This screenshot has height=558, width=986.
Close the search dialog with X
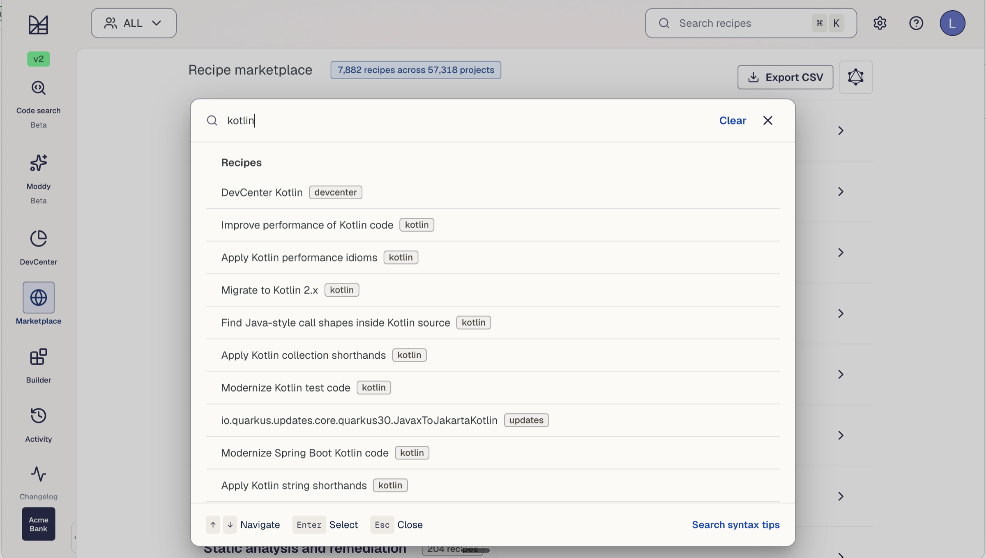tap(767, 120)
